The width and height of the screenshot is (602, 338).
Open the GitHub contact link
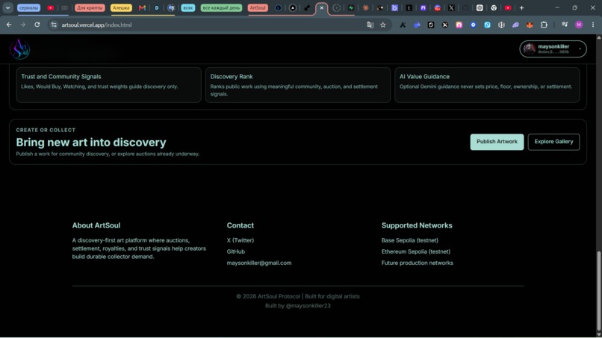[236, 251]
